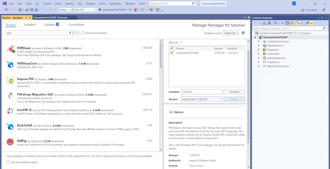This screenshot has width=330, height=169.
Task: Expand the Options section chevron
Action: tap(171, 112)
